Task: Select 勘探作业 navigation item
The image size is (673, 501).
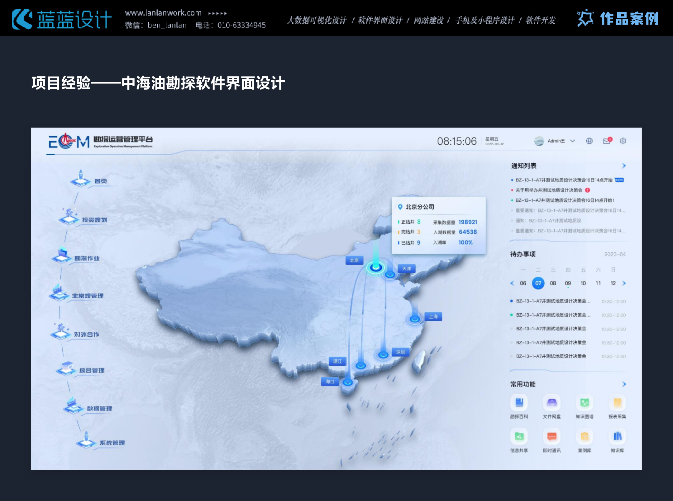Action: pos(87,258)
